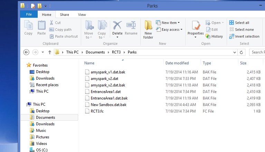The height and width of the screenshot is (152, 265).
Task: Click the RCT3 breadcrumb in address bar
Action: [x=116, y=52]
